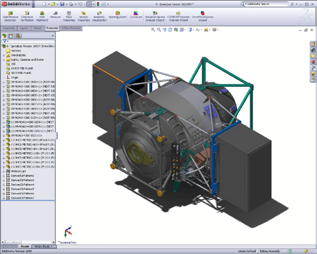
Task: Click the feature tree filter field
Action: tap(28, 41)
